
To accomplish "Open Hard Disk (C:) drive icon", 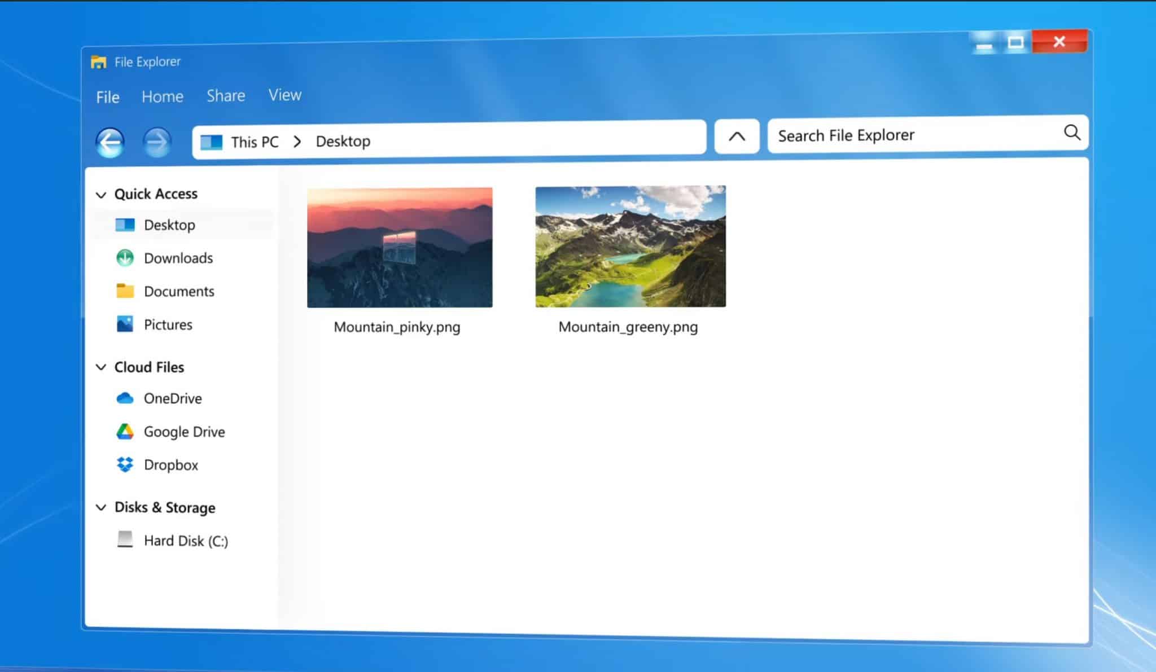I will tap(125, 540).
